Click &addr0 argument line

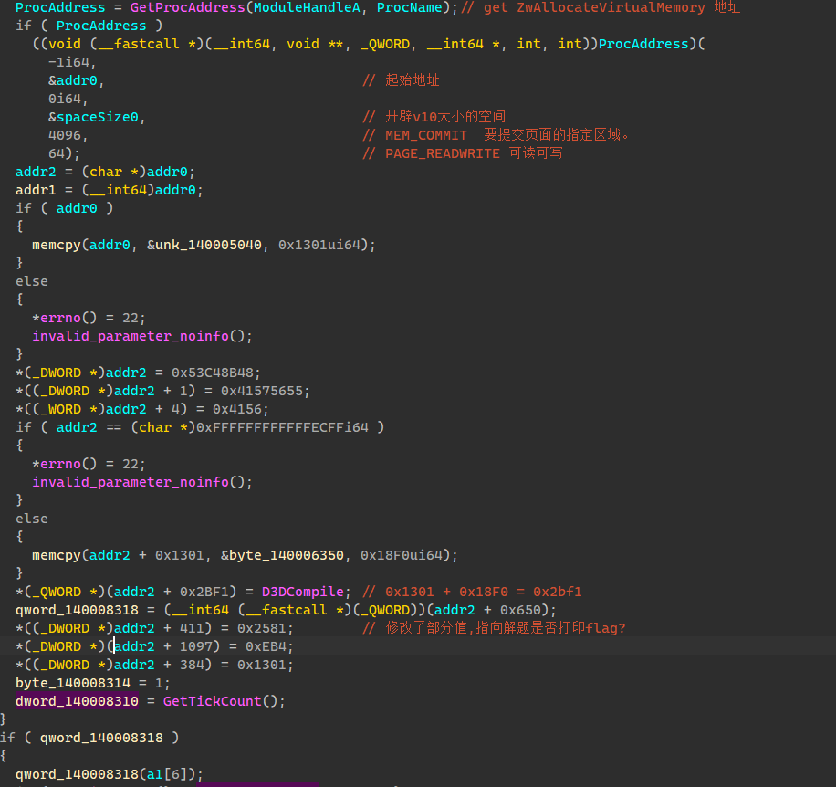click(76, 80)
